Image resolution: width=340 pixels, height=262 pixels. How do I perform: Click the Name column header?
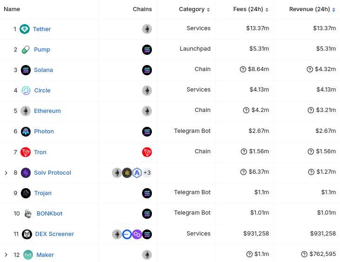pyautogui.click(x=12, y=9)
